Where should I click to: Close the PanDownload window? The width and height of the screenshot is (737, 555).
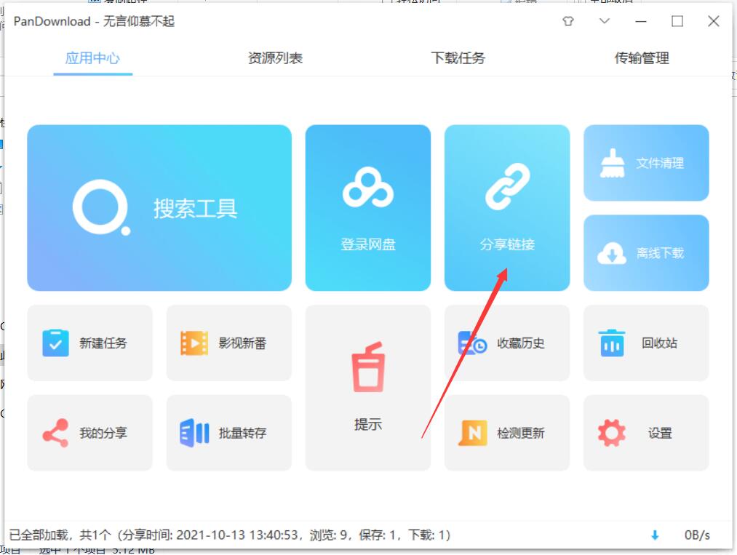[714, 21]
